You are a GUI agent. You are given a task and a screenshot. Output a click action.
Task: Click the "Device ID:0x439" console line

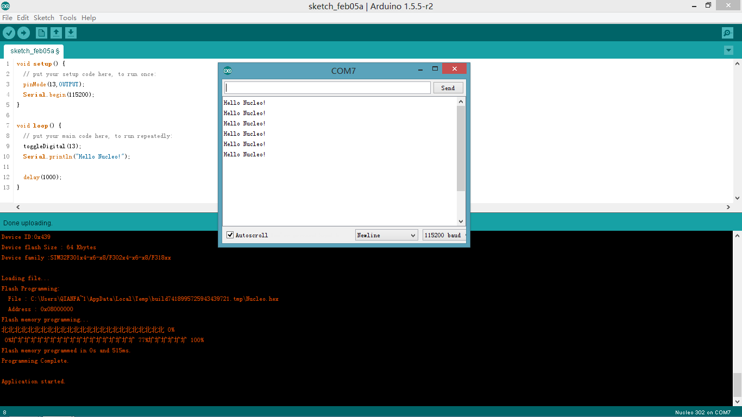tap(26, 237)
